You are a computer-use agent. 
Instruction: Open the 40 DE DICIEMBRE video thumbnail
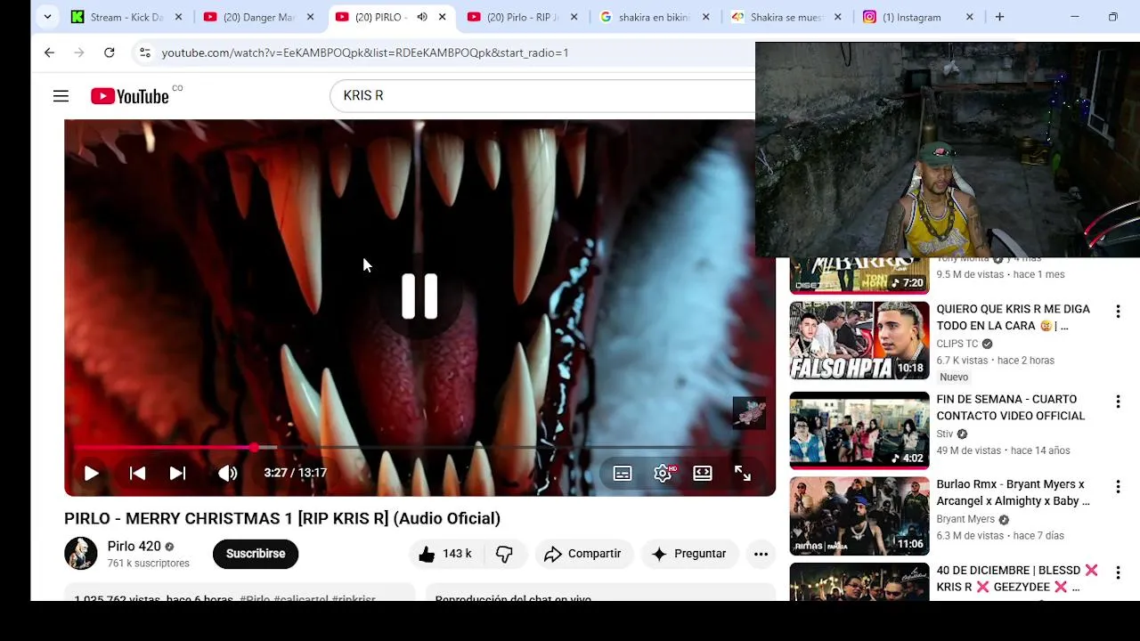point(859,581)
